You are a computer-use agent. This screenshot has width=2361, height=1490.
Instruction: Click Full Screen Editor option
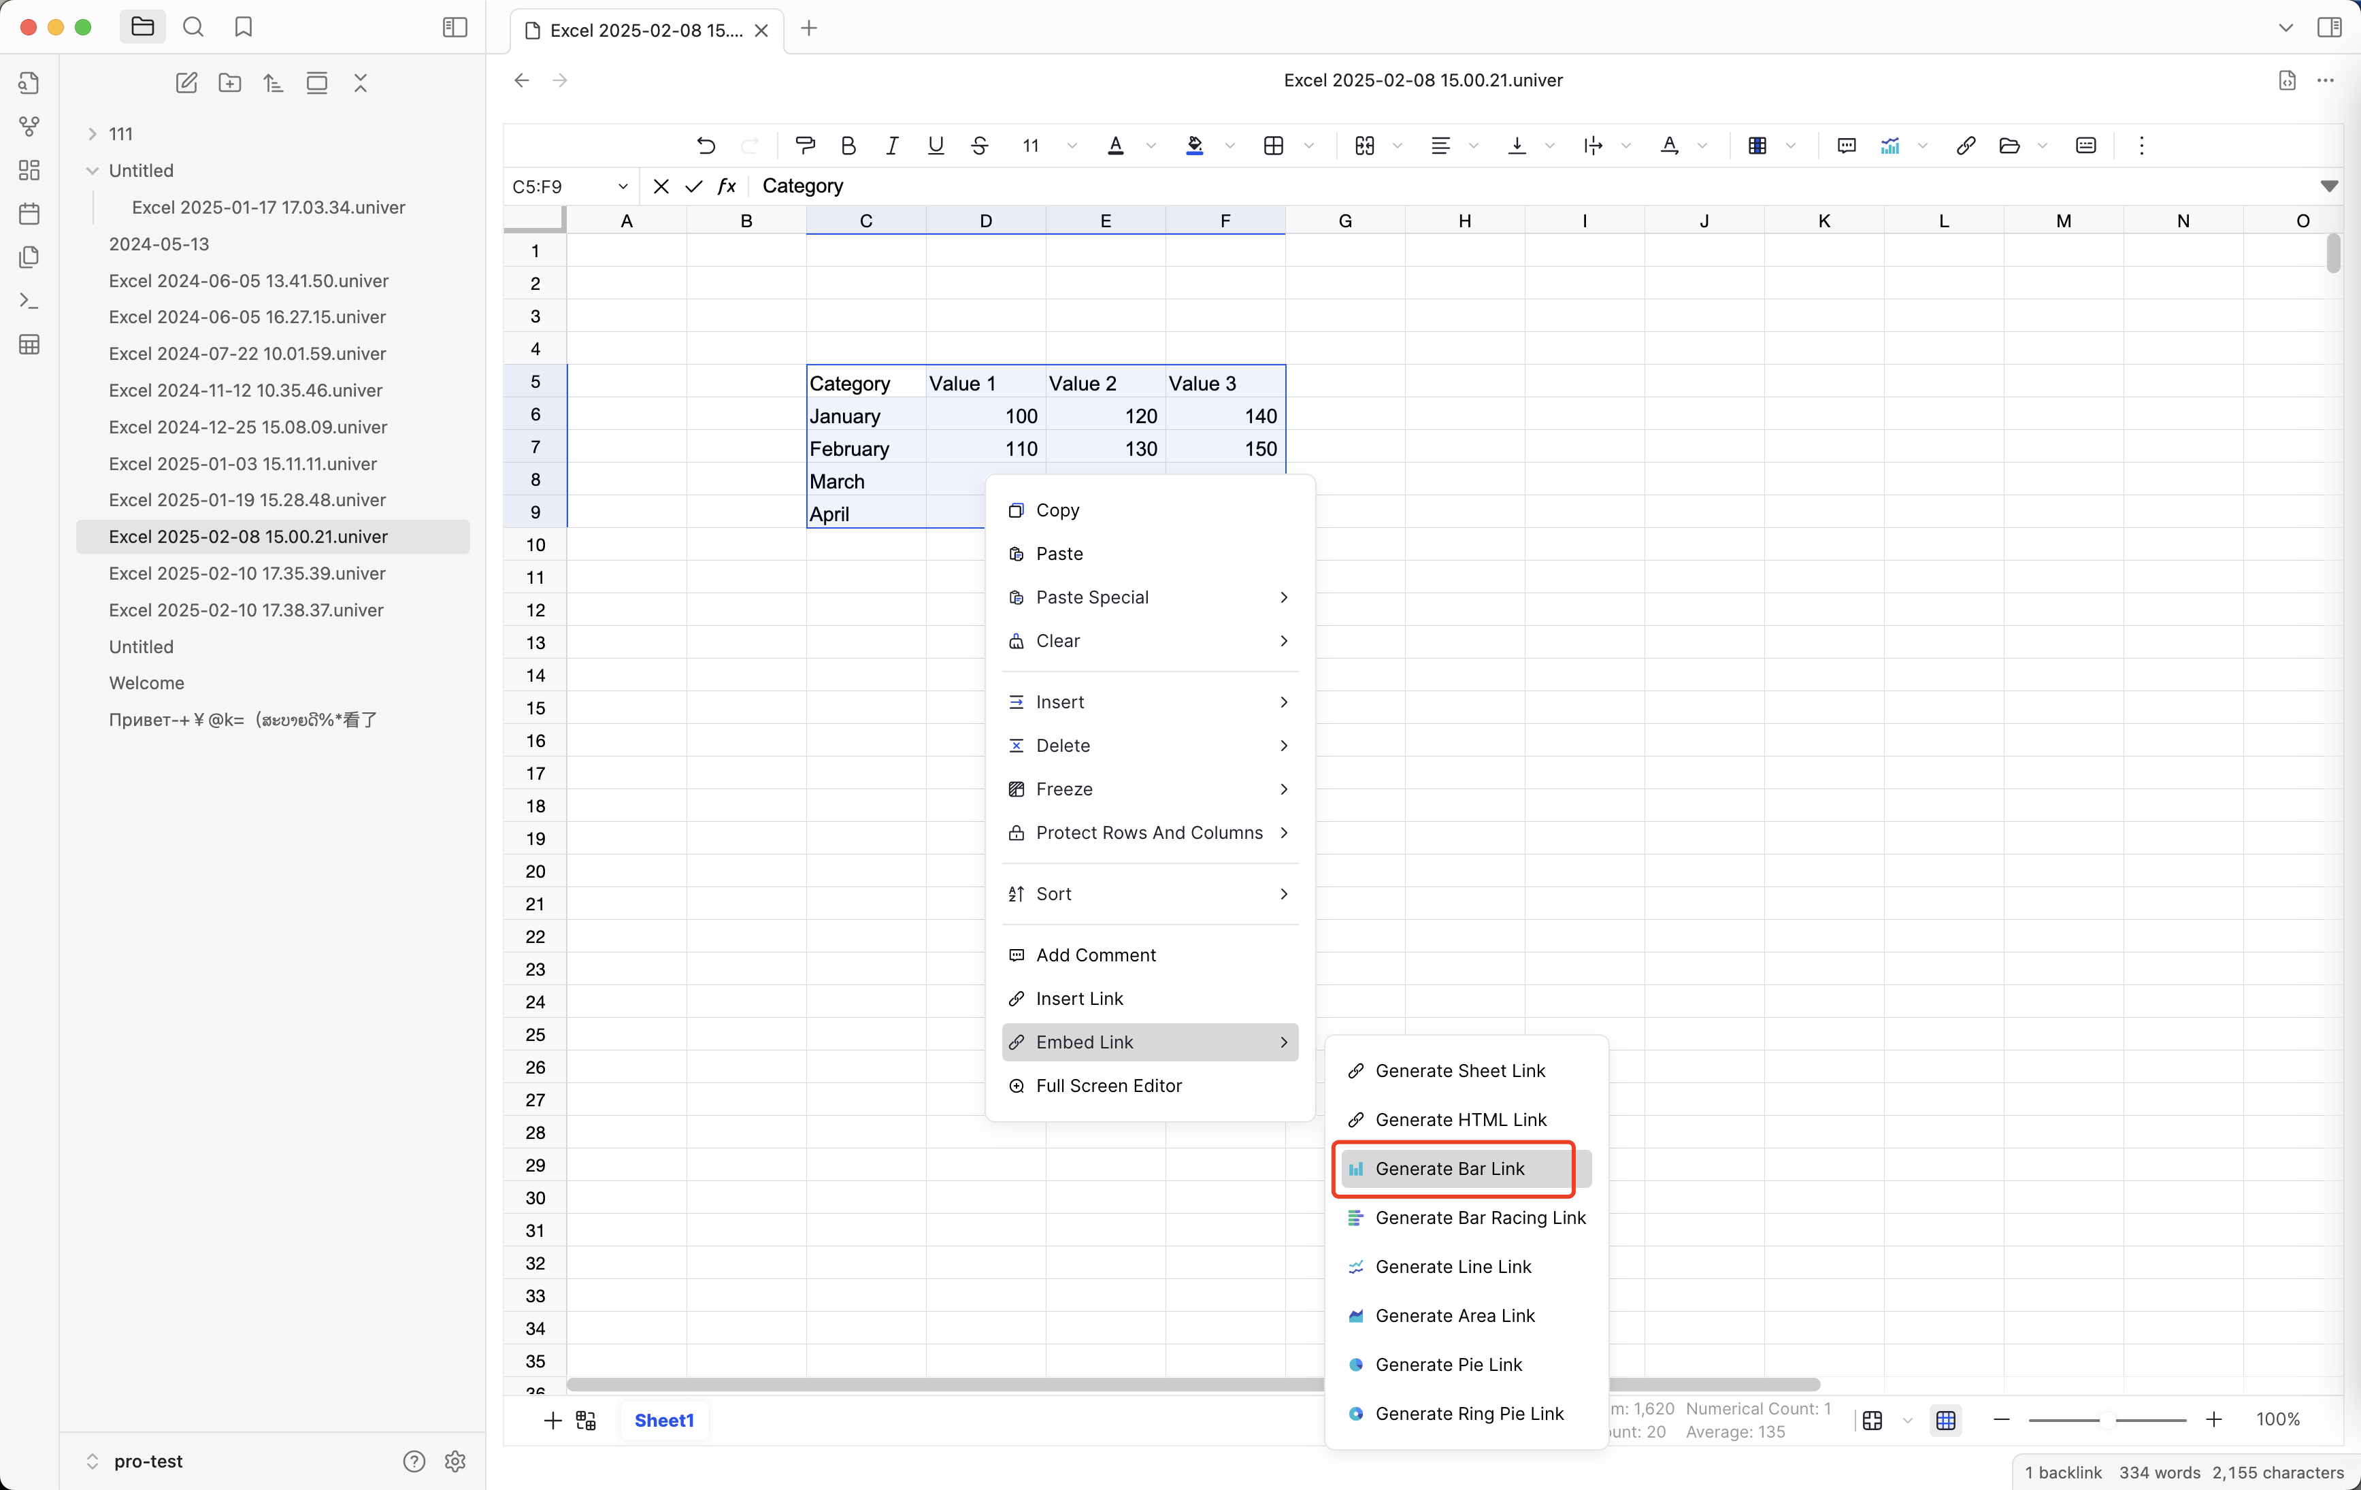point(1109,1085)
